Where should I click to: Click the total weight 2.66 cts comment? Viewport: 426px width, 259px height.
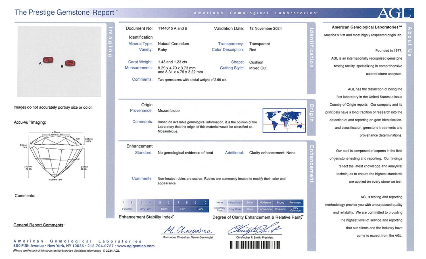[x=193, y=80]
